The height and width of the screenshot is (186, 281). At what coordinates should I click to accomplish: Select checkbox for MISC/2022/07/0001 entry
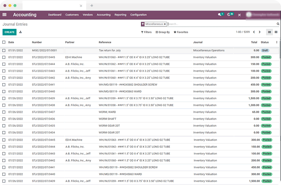(4, 50)
